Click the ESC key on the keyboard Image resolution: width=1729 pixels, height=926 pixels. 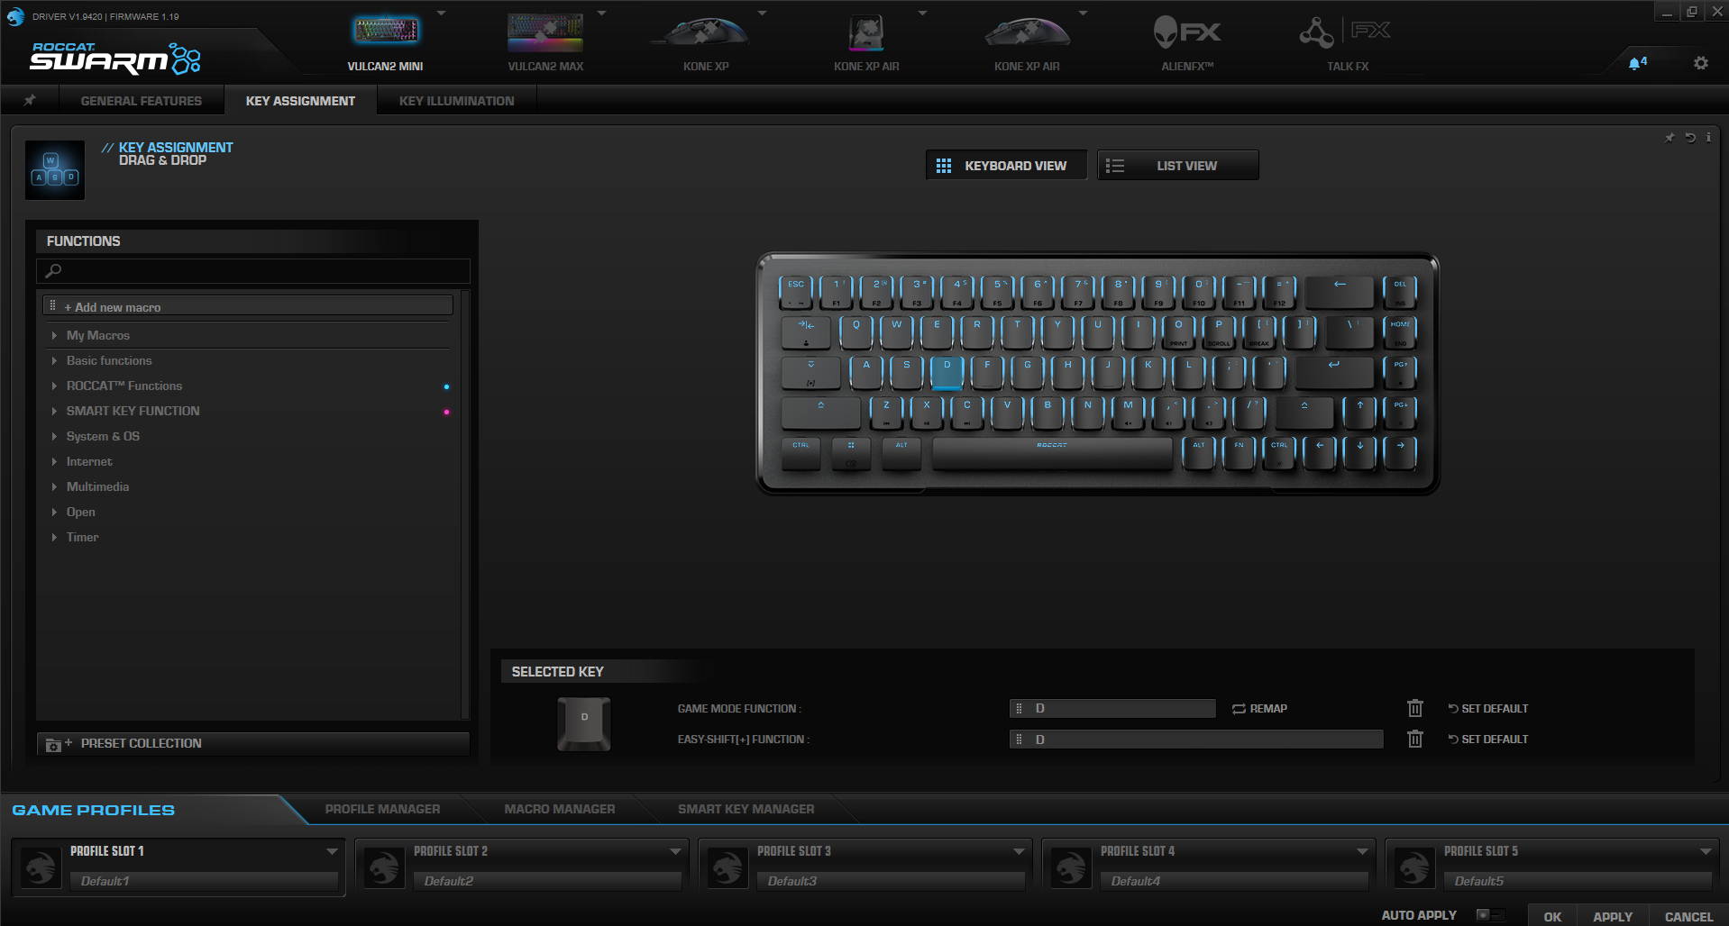(x=795, y=292)
